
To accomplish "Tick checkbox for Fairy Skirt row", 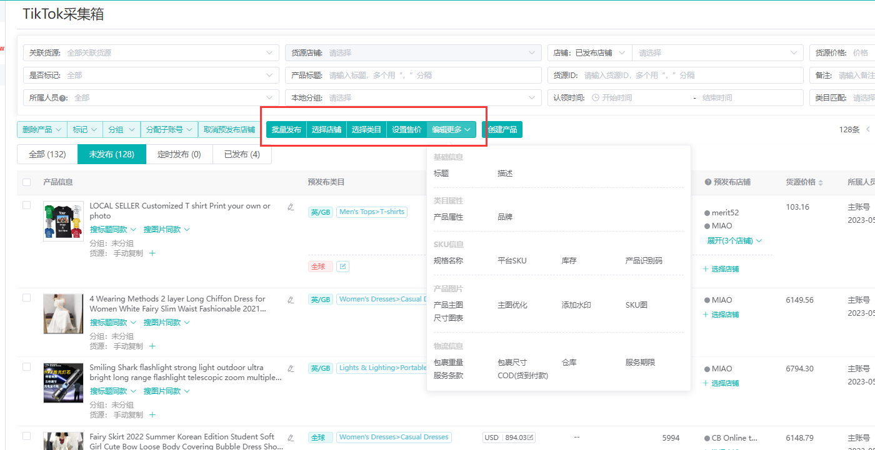I will click(26, 436).
